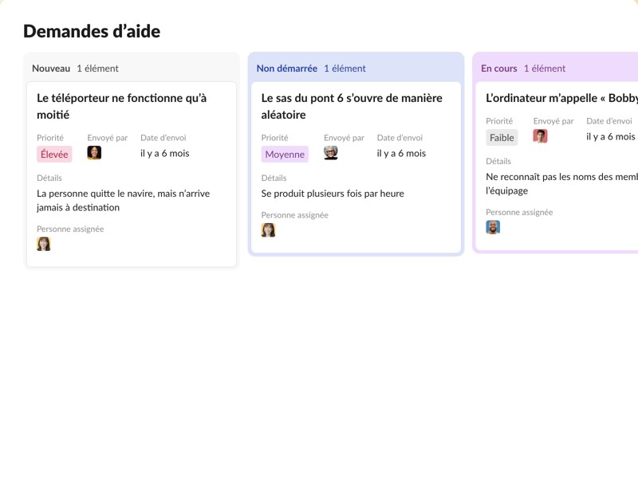Click the Demandes d'aide page heading

(92, 31)
